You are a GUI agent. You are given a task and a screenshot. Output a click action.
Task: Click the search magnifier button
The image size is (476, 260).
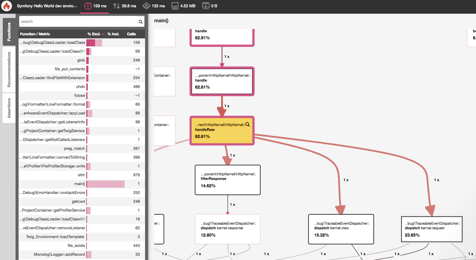[140, 22]
